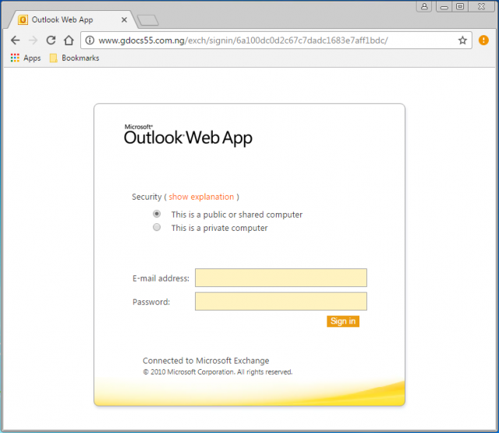View site information icon in address bar
Screen dimensions: 499x433
[90, 41]
